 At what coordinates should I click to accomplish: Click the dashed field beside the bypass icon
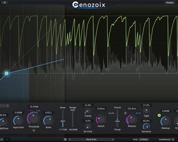tap(7, 140)
